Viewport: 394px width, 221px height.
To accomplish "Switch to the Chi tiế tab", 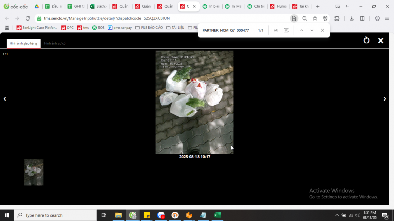I will click(x=256, y=6).
